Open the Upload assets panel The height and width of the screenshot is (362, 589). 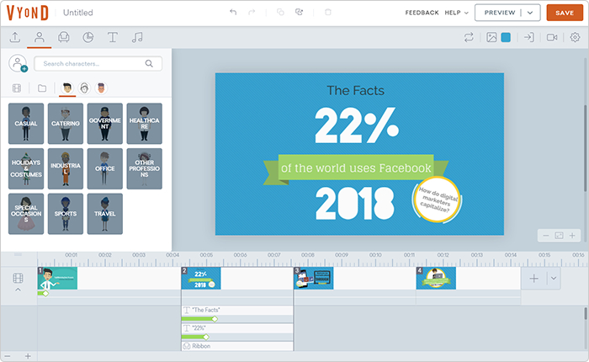point(14,37)
